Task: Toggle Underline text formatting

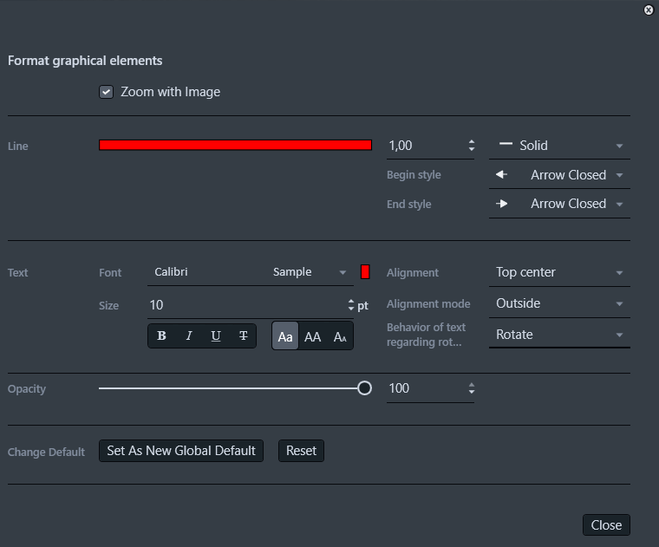Action: point(216,336)
